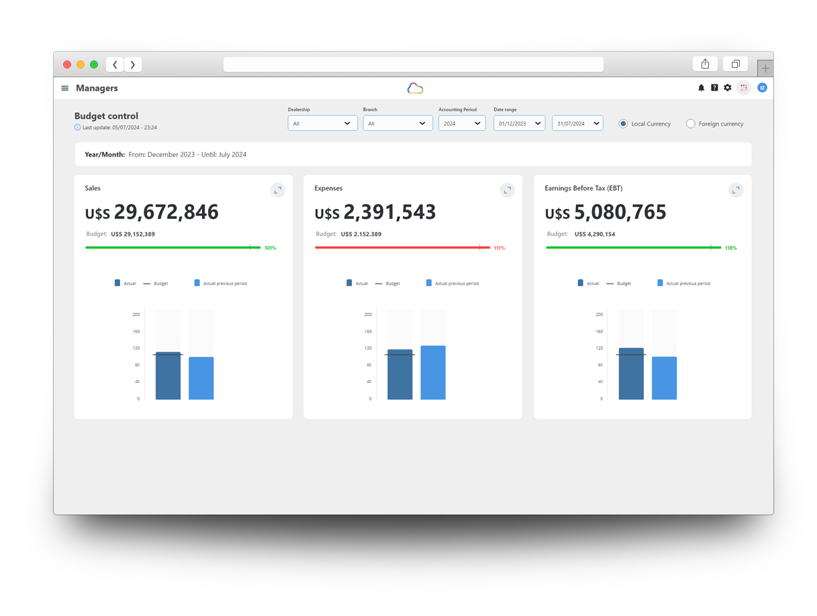This screenshot has height=616, width=817.
Task: Open settings gear icon
Action: [x=728, y=88]
